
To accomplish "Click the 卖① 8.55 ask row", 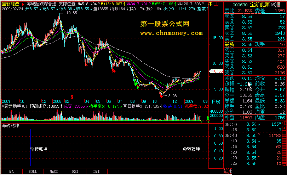I will [254, 39].
